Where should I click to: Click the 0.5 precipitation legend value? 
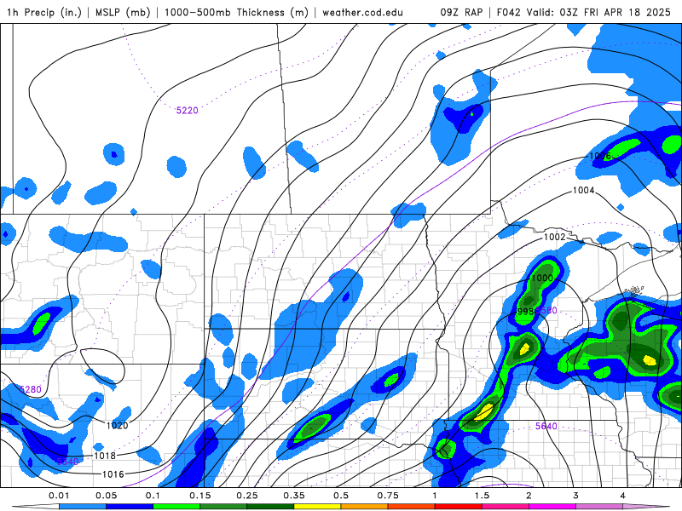(341, 496)
